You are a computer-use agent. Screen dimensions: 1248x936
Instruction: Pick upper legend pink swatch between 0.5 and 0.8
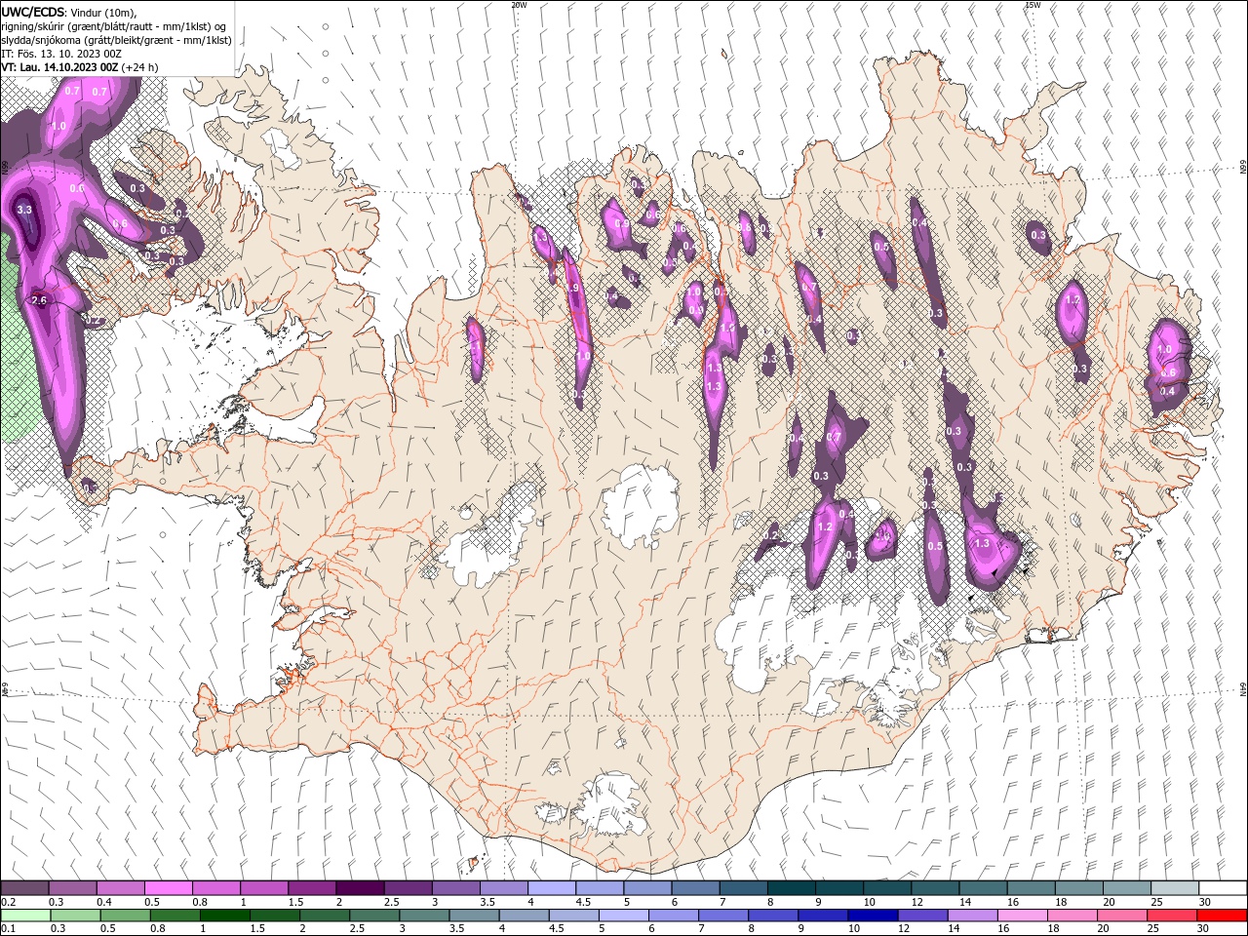[x=169, y=887]
